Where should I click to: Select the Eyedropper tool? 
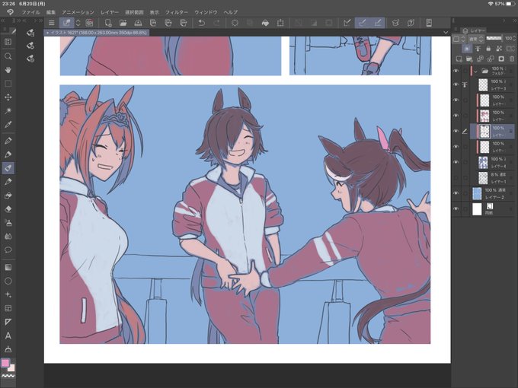[8, 124]
